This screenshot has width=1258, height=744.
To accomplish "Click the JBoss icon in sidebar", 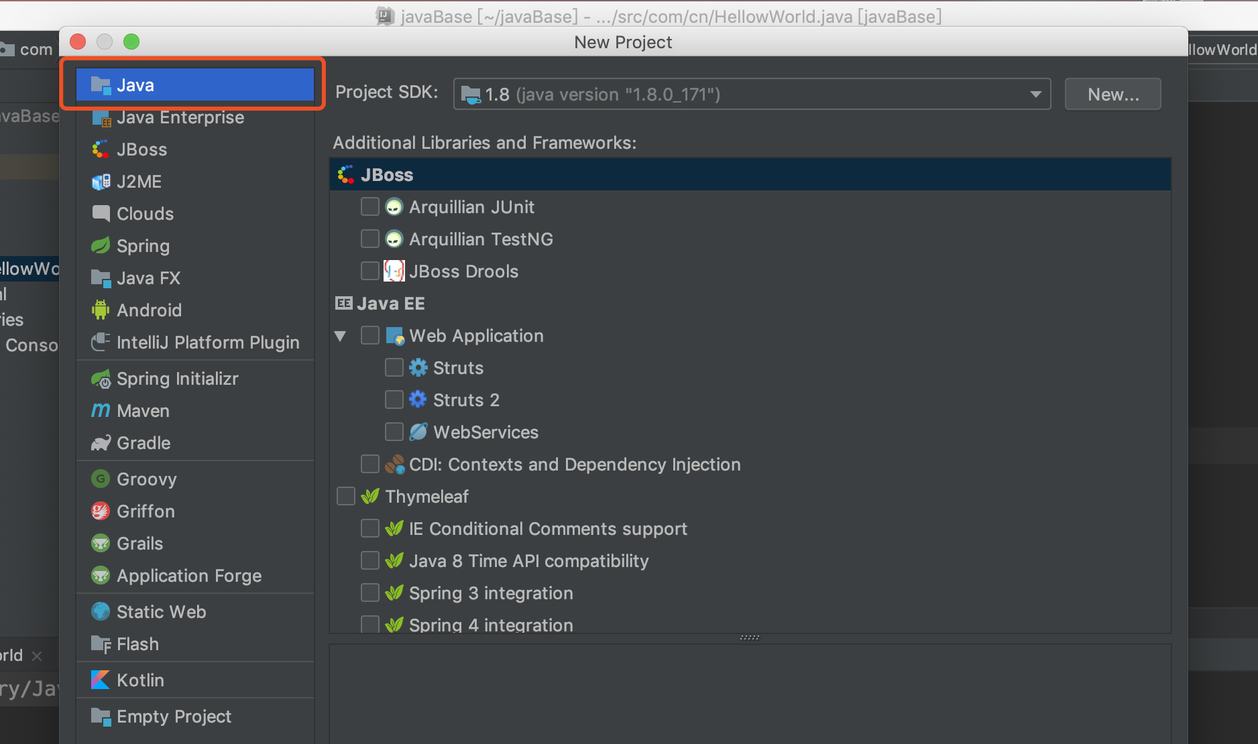I will click(x=101, y=149).
